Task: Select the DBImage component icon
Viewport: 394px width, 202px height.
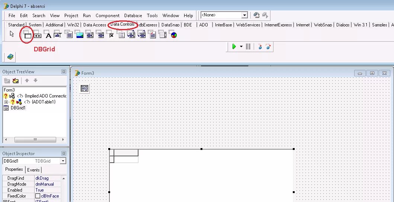Action: click(79, 35)
